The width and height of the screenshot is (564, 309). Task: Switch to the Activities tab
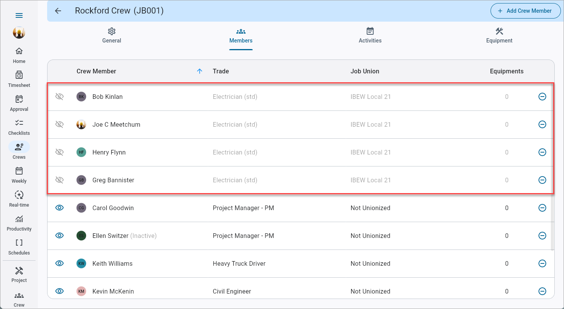coord(370,36)
